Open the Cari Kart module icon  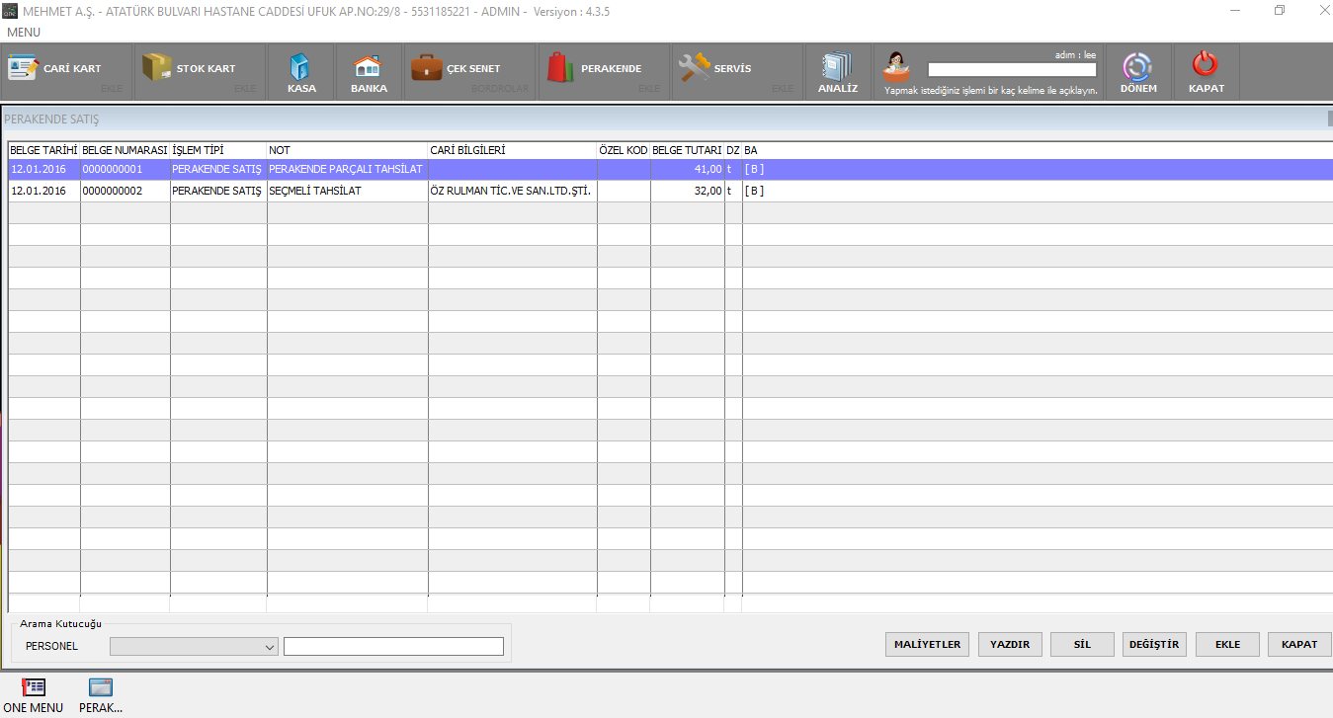[x=23, y=68]
